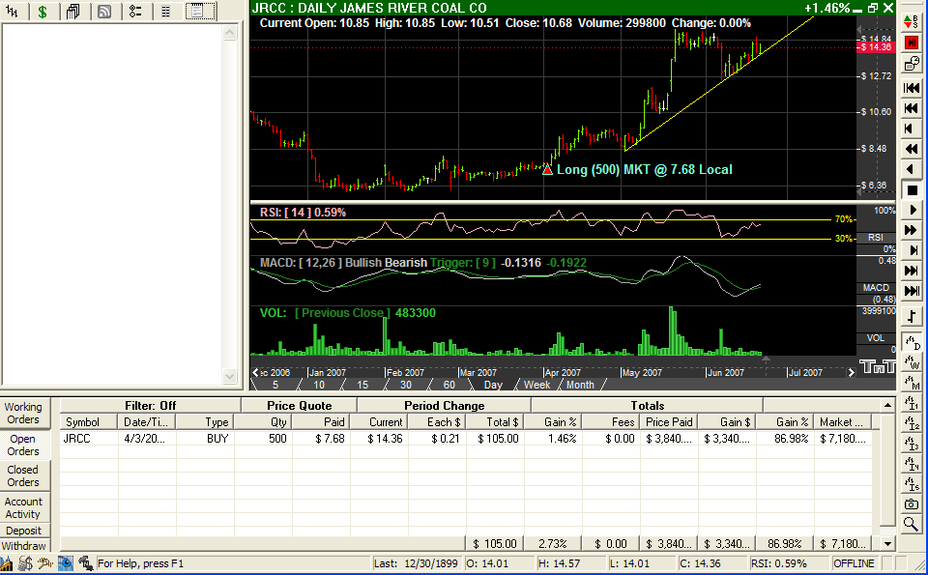Select the 10 timeframe tab
Screen dimensions: 928x575
click(x=319, y=386)
